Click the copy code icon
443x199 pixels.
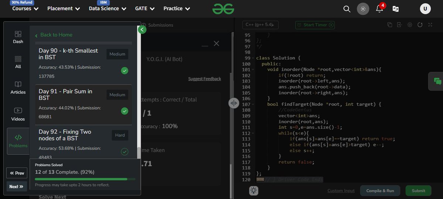coord(389,25)
